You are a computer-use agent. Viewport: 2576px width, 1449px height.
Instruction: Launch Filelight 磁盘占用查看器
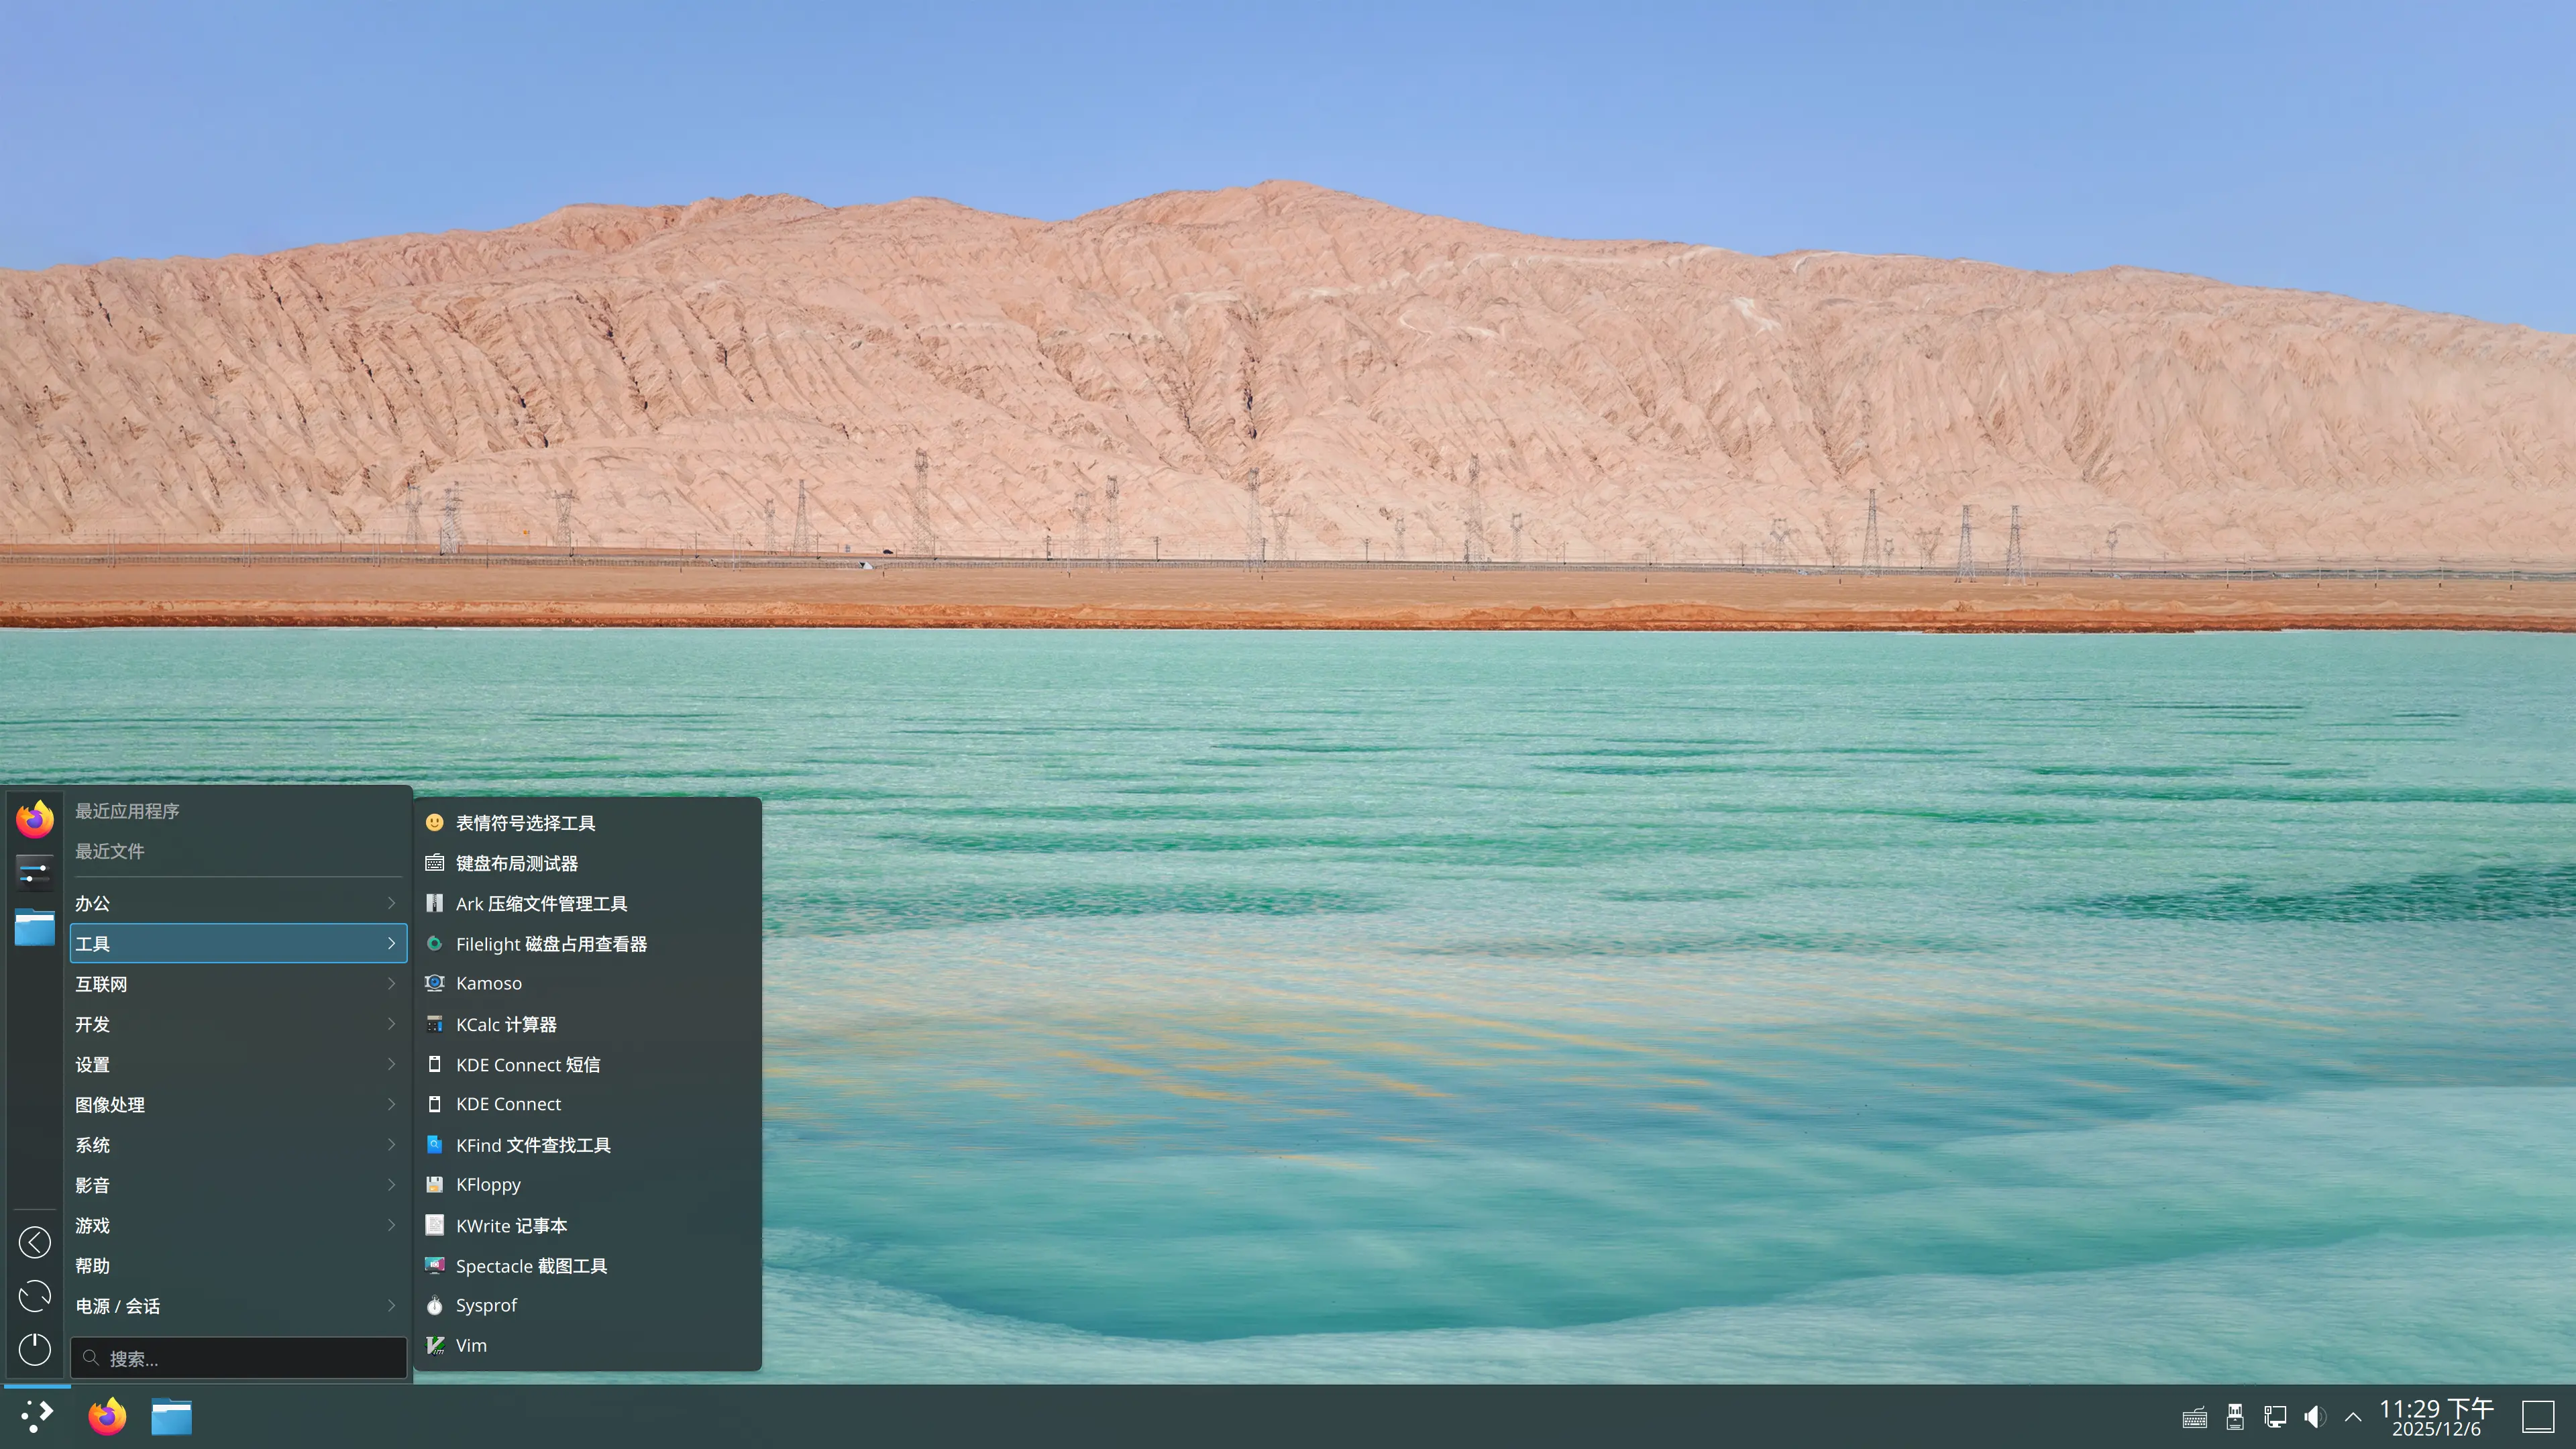point(551,943)
